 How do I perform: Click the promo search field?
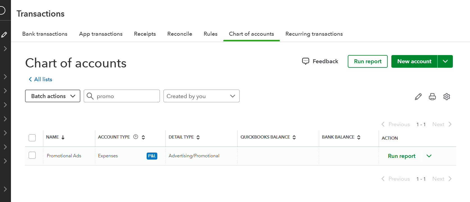click(x=126, y=96)
